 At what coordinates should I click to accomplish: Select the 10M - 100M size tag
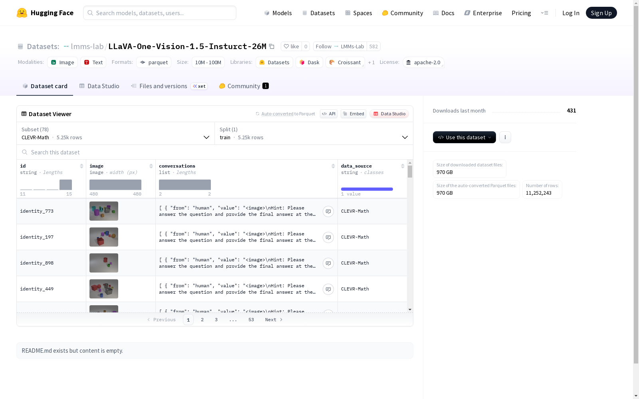click(208, 62)
